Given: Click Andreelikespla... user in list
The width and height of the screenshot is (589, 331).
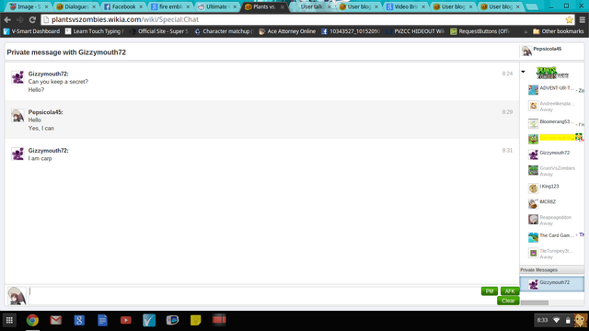Looking at the screenshot, I should (551, 107).
